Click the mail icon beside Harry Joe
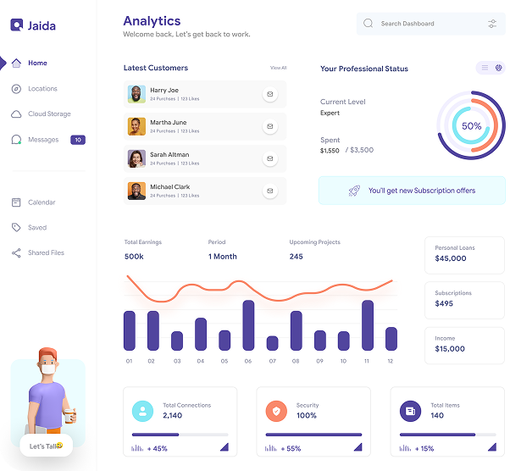This screenshot has width=521, height=471. pos(270,94)
